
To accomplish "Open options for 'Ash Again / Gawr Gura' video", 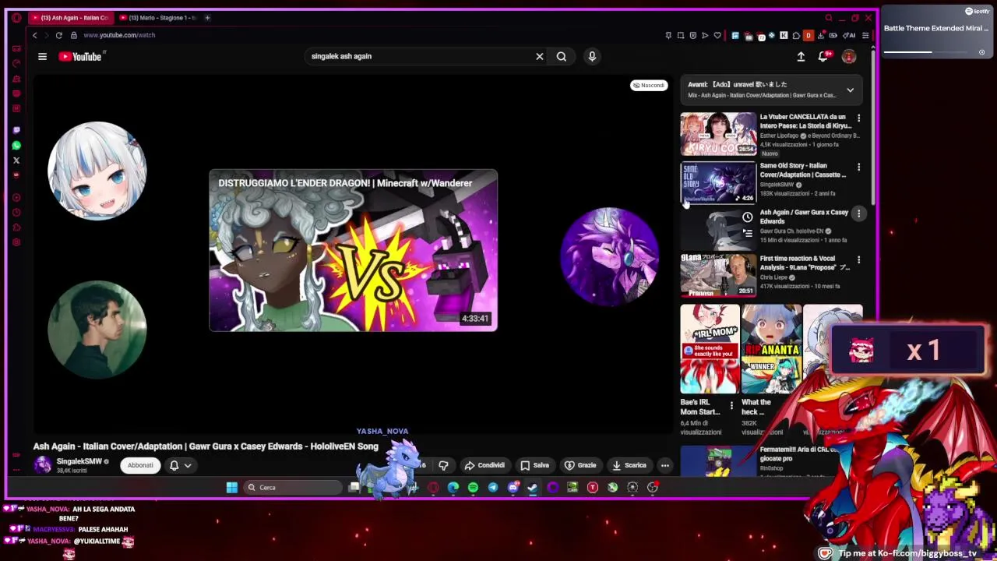I will point(858,213).
